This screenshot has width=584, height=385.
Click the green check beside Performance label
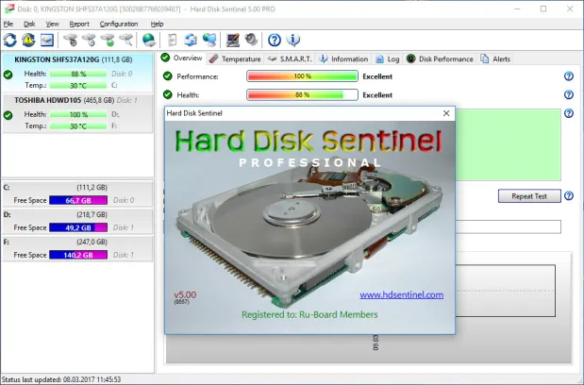[168, 76]
